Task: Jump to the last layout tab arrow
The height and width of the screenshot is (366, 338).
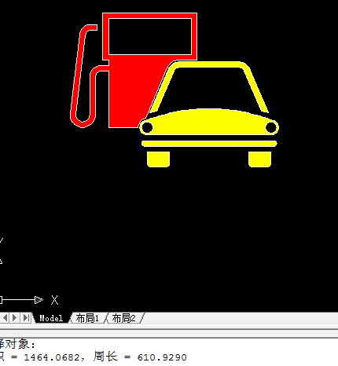Action: click(26, 318)
